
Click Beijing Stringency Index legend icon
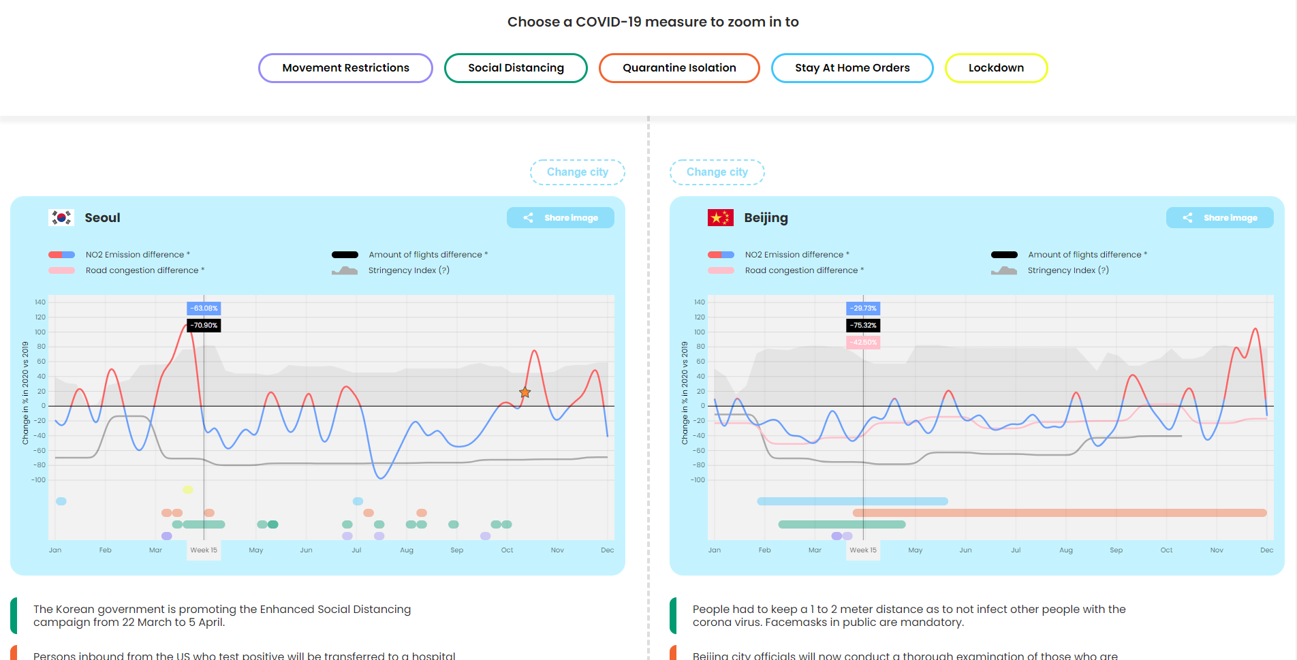1004,270
